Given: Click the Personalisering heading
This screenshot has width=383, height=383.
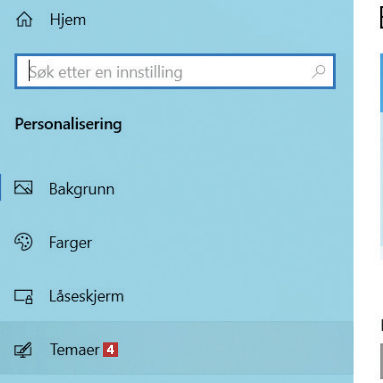Looking at the screenshot, I should (x=68, y=124).
